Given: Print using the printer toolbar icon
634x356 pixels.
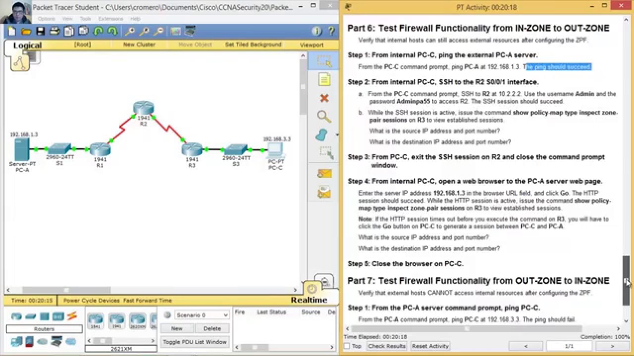Looking at the screenshot, I should click(55, 31).
